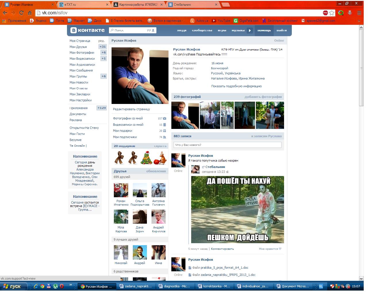
Task: Click the browser forward arrow
Action: 13,13
